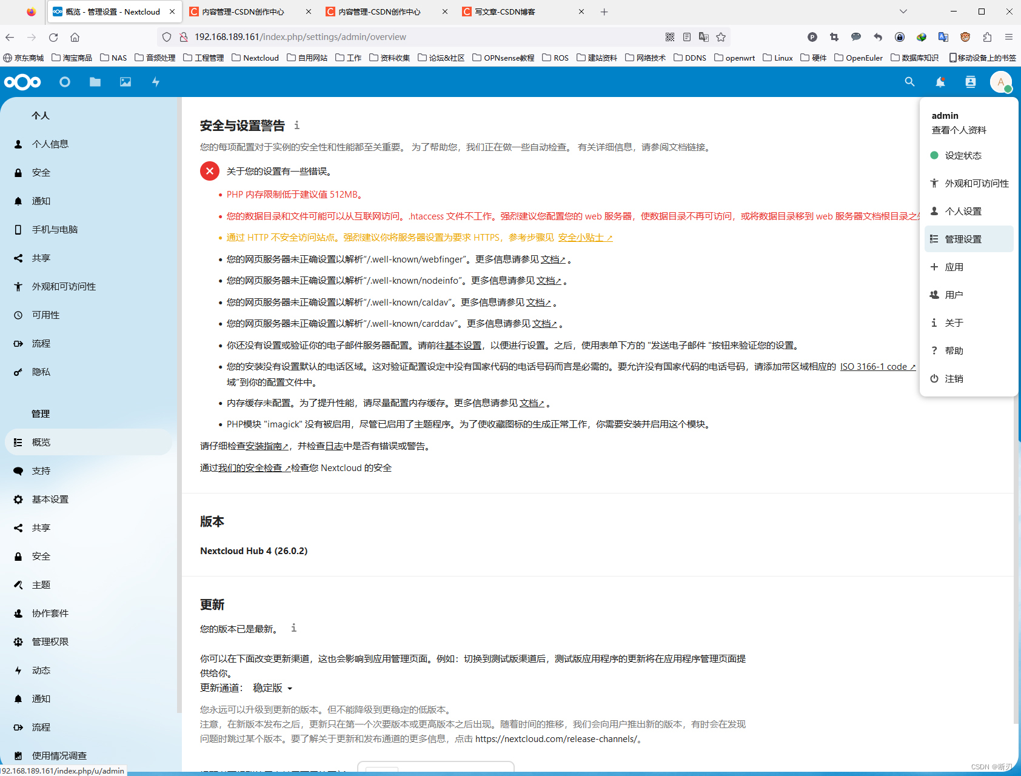The height and width of the screenshot is (776, 1021).
Task: Open the Photos app icon in header
Action: pyautogui.click(x=125, y=82)
